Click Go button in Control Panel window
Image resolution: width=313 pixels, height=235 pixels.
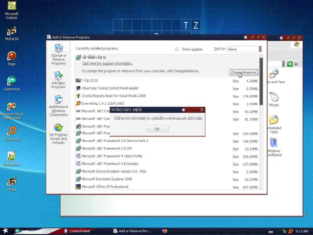293,64
